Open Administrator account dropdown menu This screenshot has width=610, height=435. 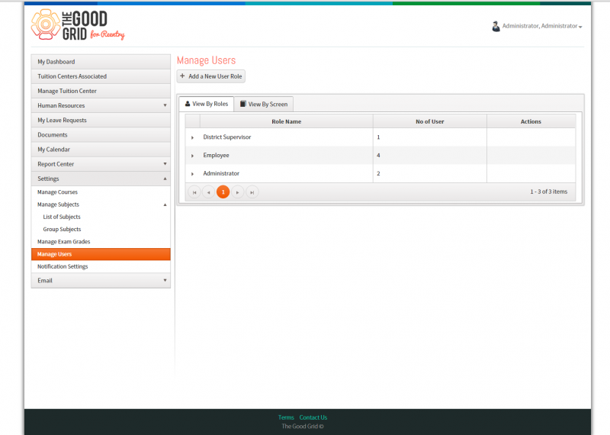click(542, 26)
